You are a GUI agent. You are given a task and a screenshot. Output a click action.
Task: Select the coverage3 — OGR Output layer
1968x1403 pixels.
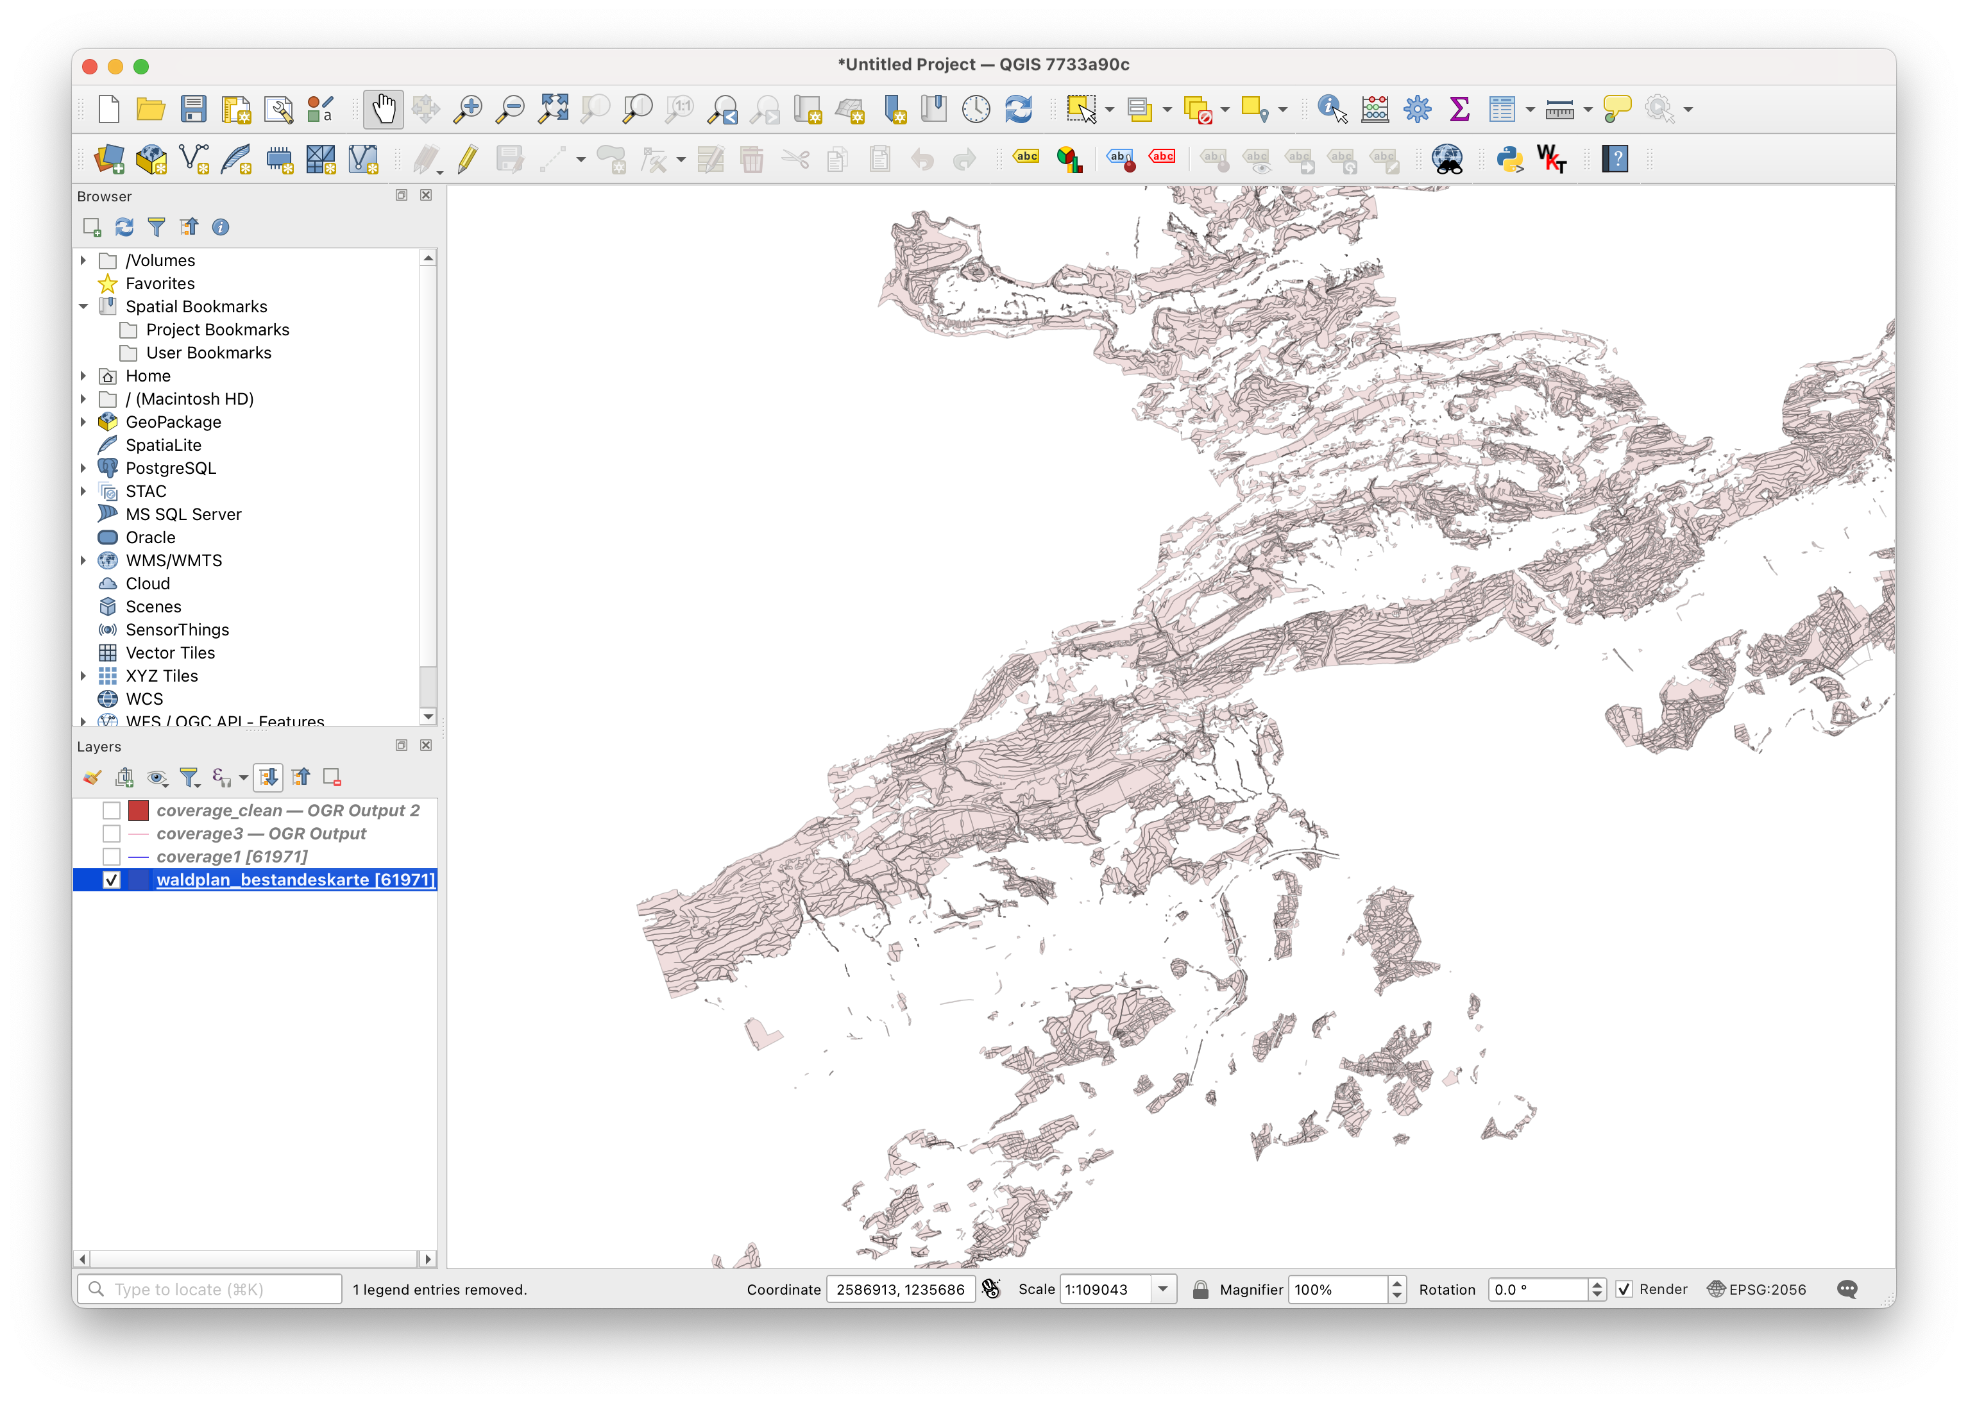coord(261,834)
